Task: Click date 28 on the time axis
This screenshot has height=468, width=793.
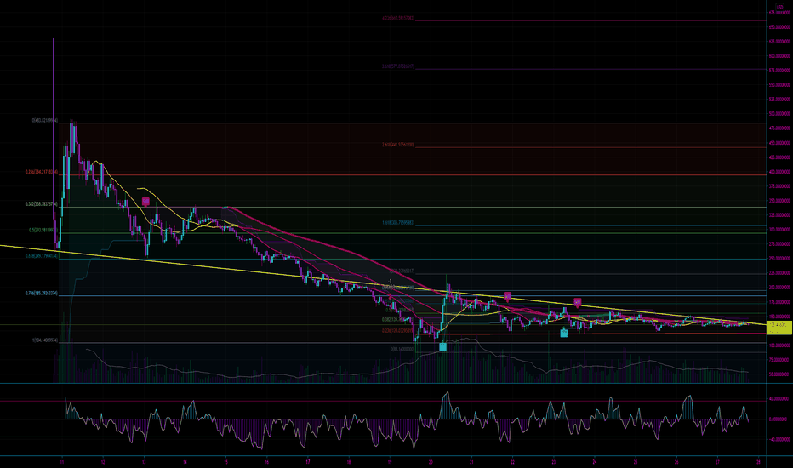Action: 758,462
